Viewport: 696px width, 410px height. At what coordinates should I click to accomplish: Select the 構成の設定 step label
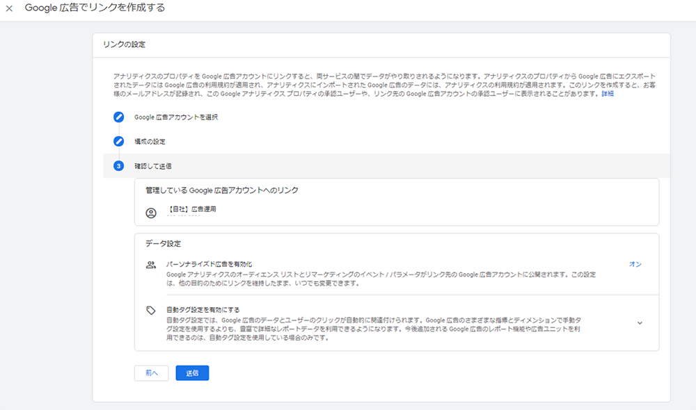point(150,141)
